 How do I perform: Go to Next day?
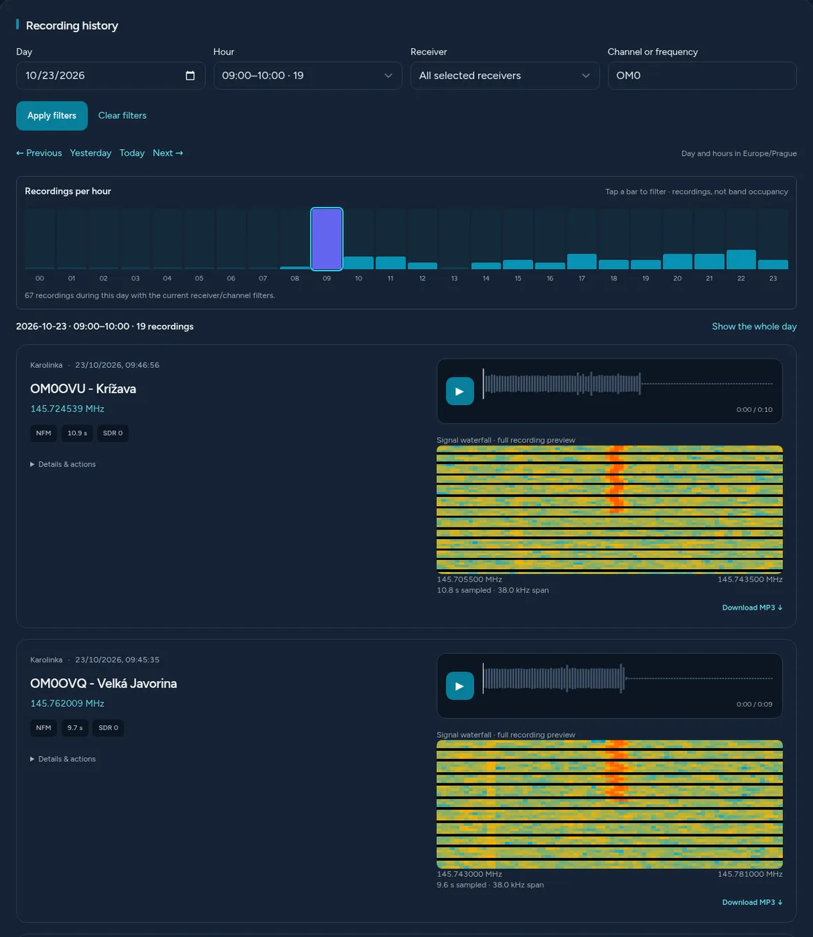(x=168, y=153)
